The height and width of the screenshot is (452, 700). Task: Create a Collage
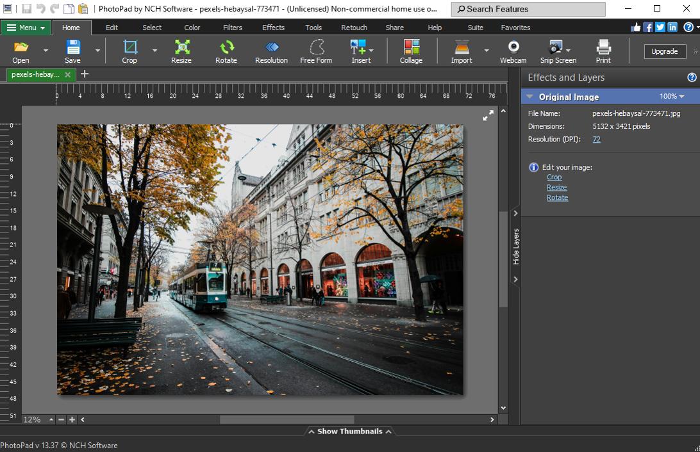click(410, 51)
